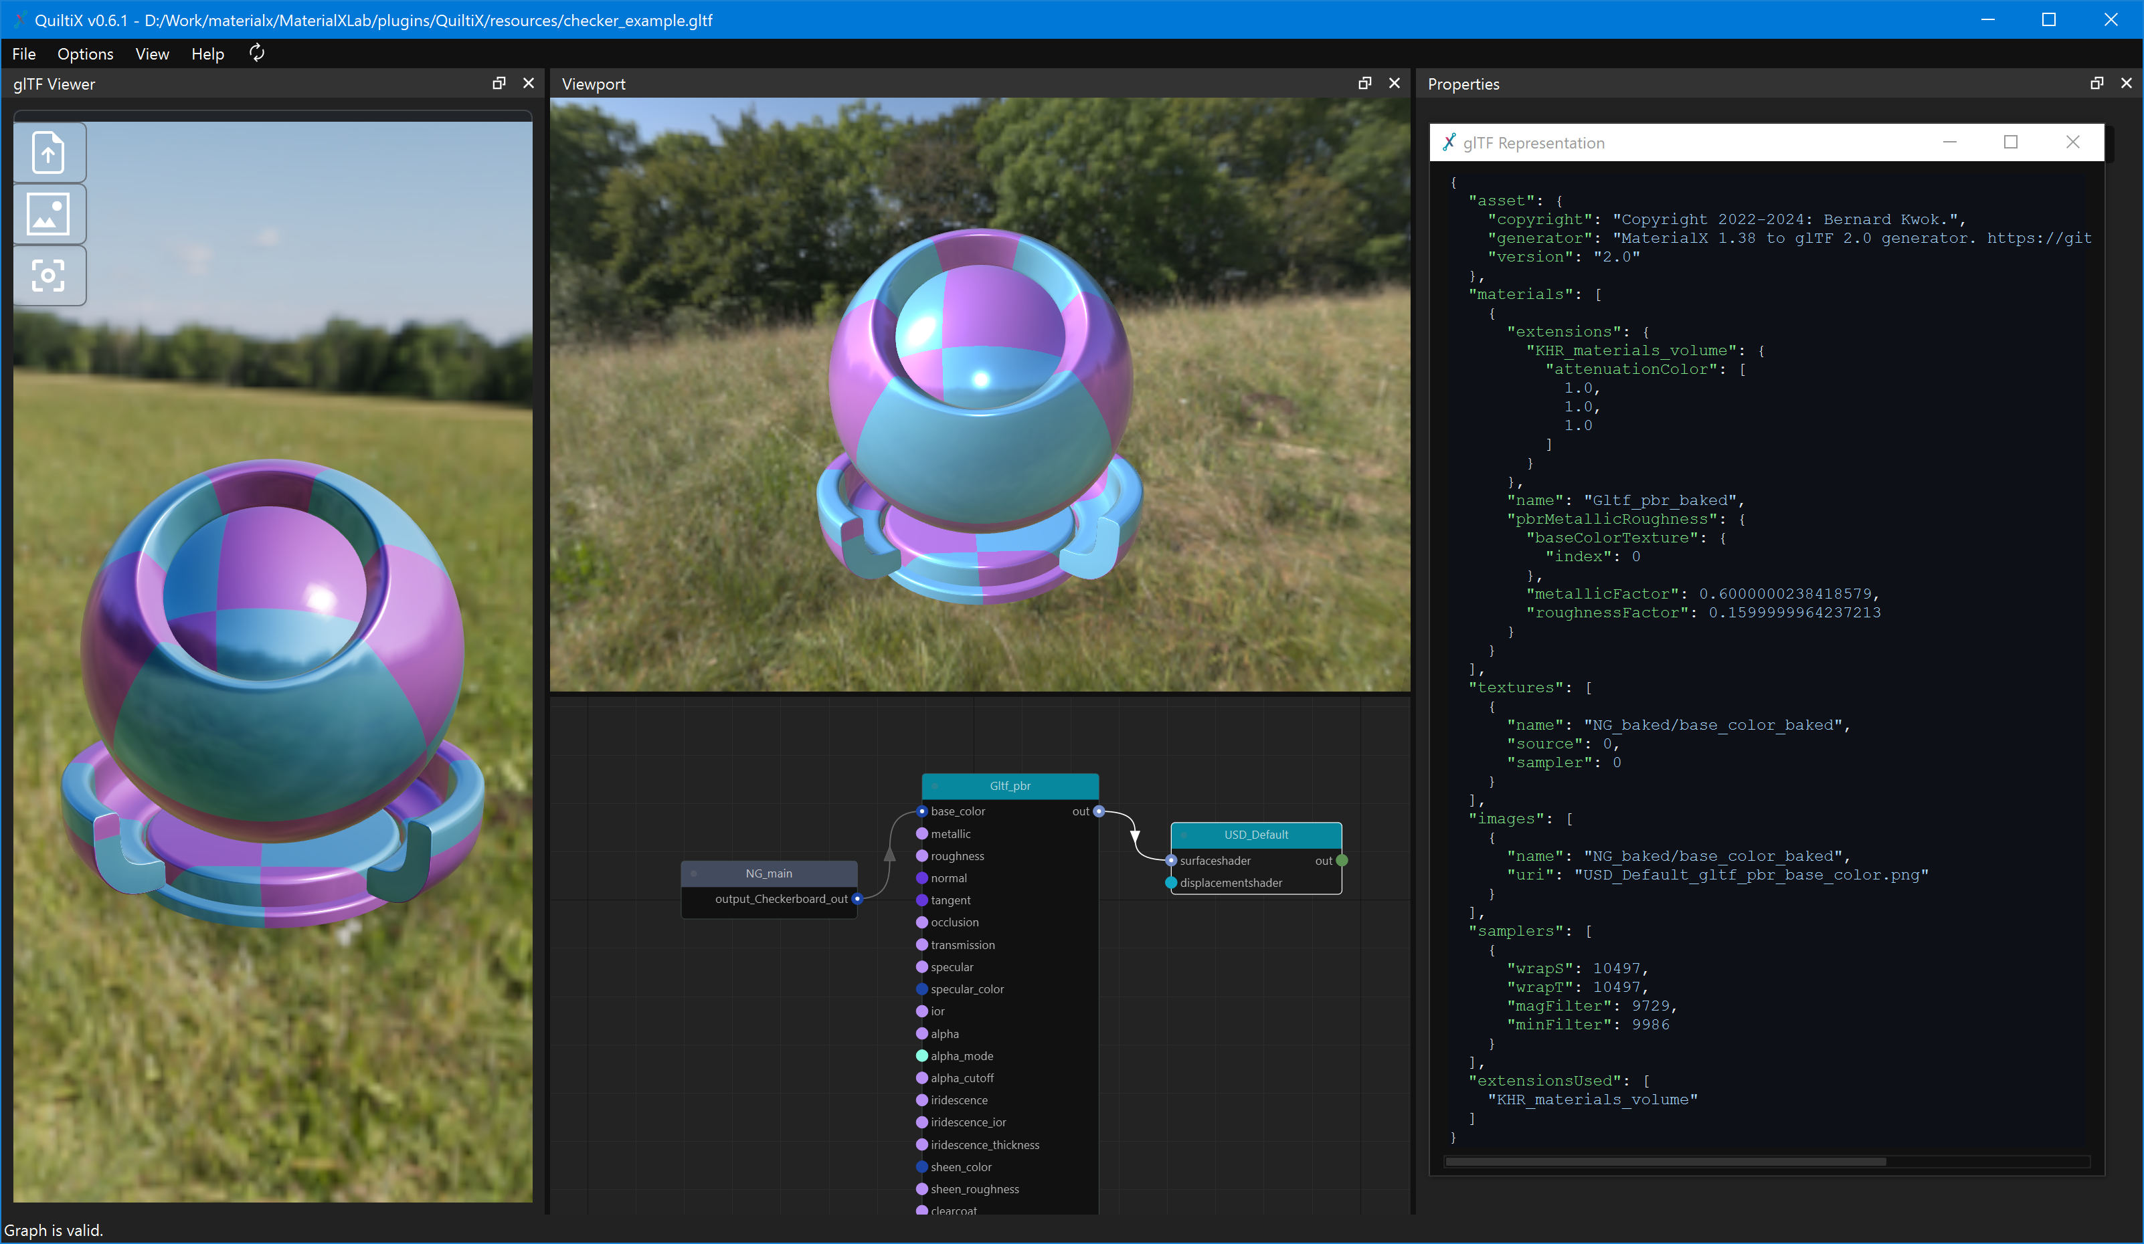Click the upload file icon in glTF Viewer
2144x1244 pixels.
(48, 153)
